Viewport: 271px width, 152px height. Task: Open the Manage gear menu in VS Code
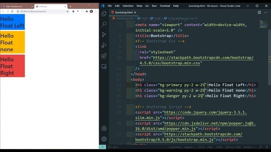click(104, 139)
